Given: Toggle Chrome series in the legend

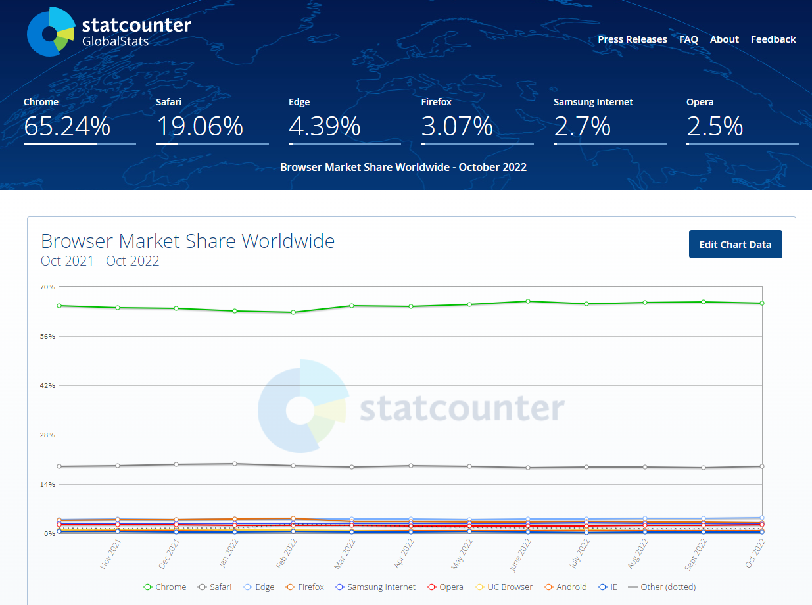Looking at the screenshot, I should 164,587.
